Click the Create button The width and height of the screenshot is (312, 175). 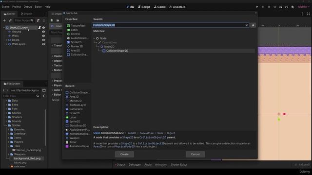click(124, 154)
